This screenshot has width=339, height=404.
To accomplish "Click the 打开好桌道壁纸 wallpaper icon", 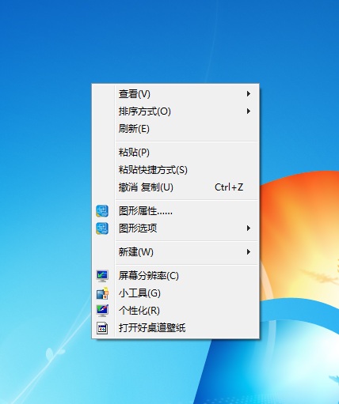I will 102,328.
